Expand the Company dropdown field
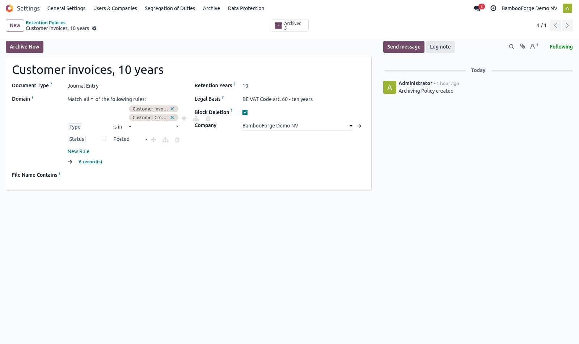 351,126
